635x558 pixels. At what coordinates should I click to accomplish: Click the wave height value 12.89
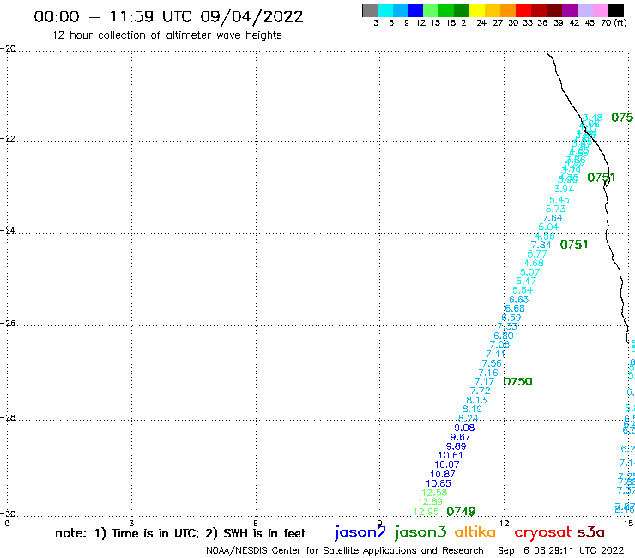(x=430, y=501)
